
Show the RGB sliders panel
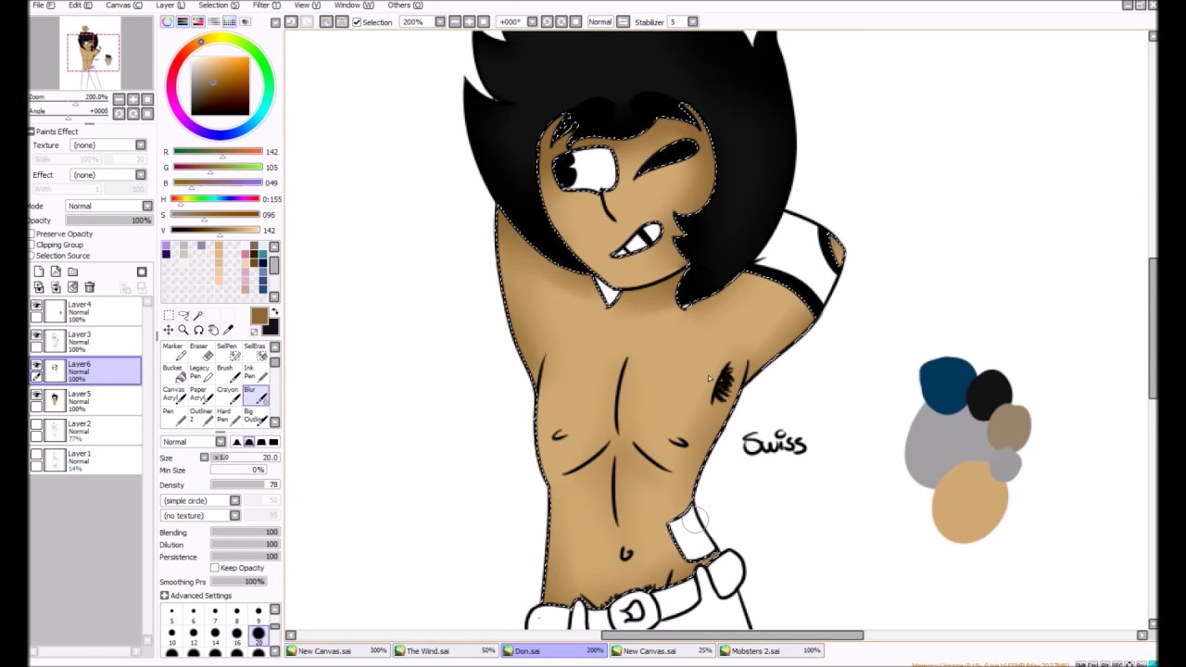coord(183,21)
